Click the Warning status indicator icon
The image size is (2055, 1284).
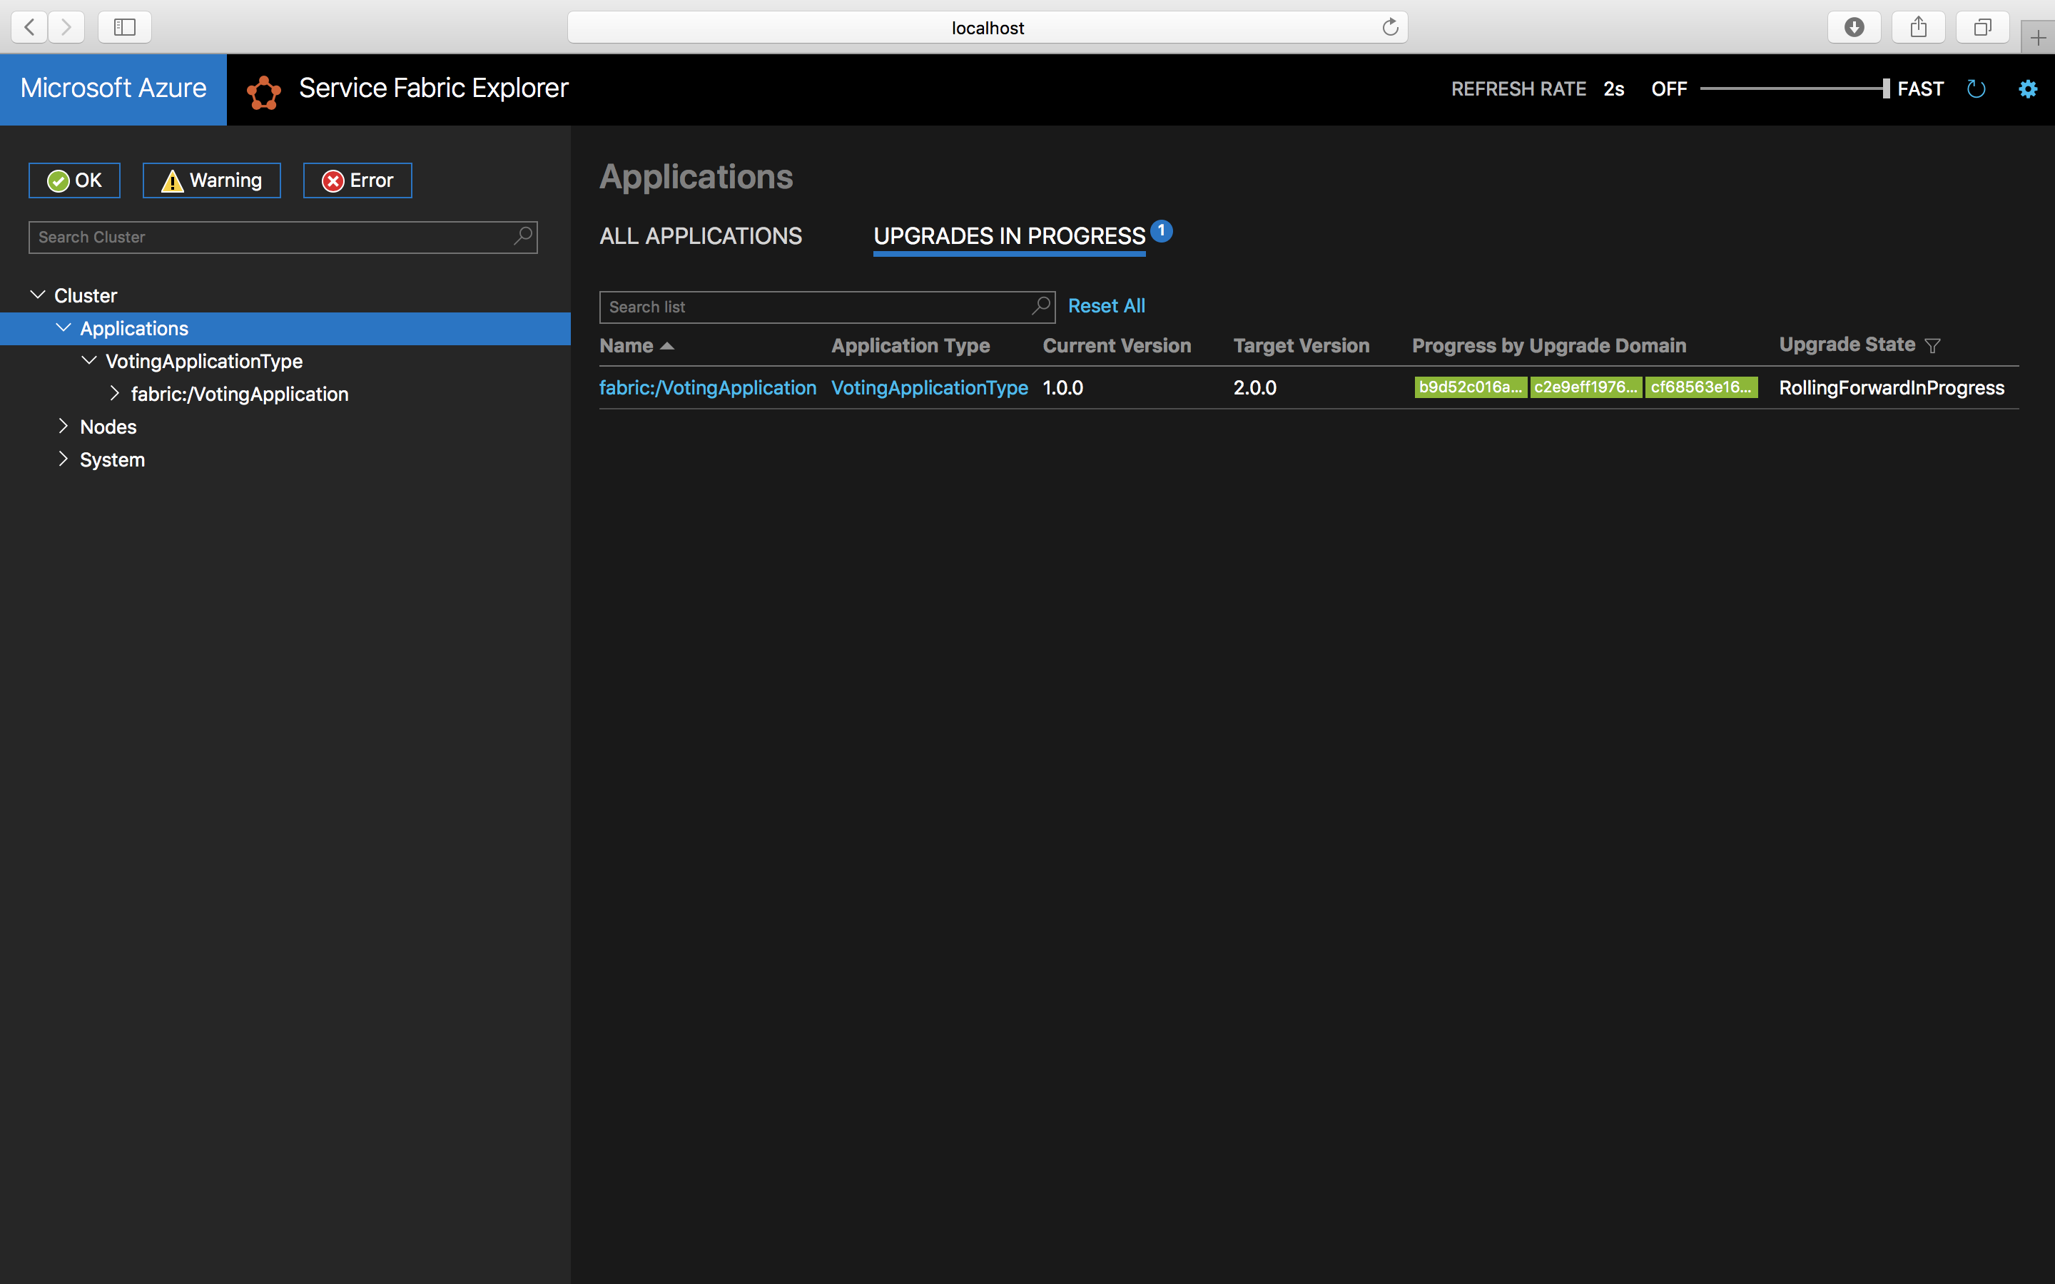tap(172, 179)
